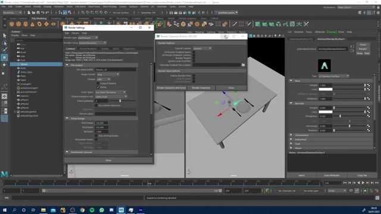Image resolution: width=381 pixels, height=214 pixels.
Task: Collapse File Output section
Action: click(x=67, y=65)
